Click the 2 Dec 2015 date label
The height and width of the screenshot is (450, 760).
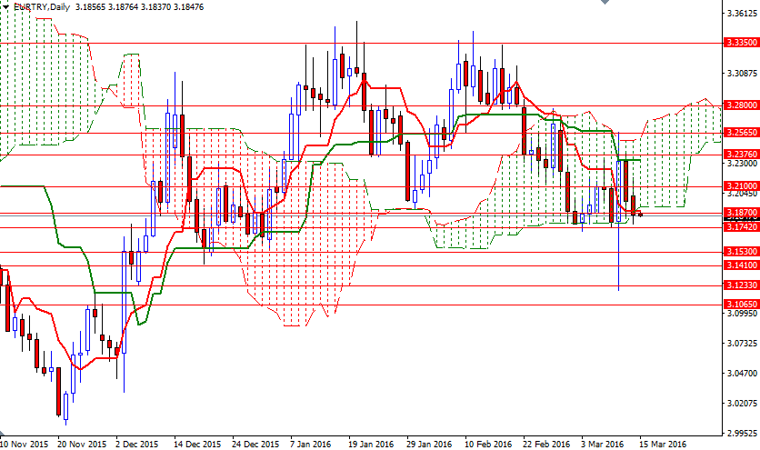click(137, 445)
